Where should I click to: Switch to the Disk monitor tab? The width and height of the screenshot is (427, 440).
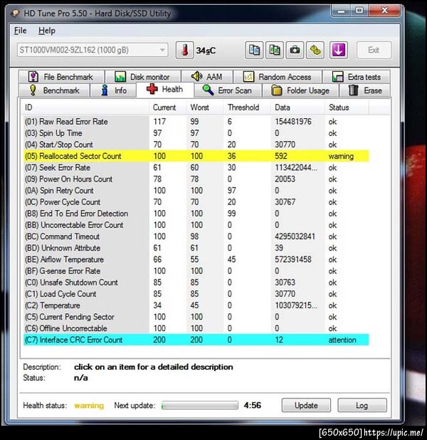pos(143,77)
